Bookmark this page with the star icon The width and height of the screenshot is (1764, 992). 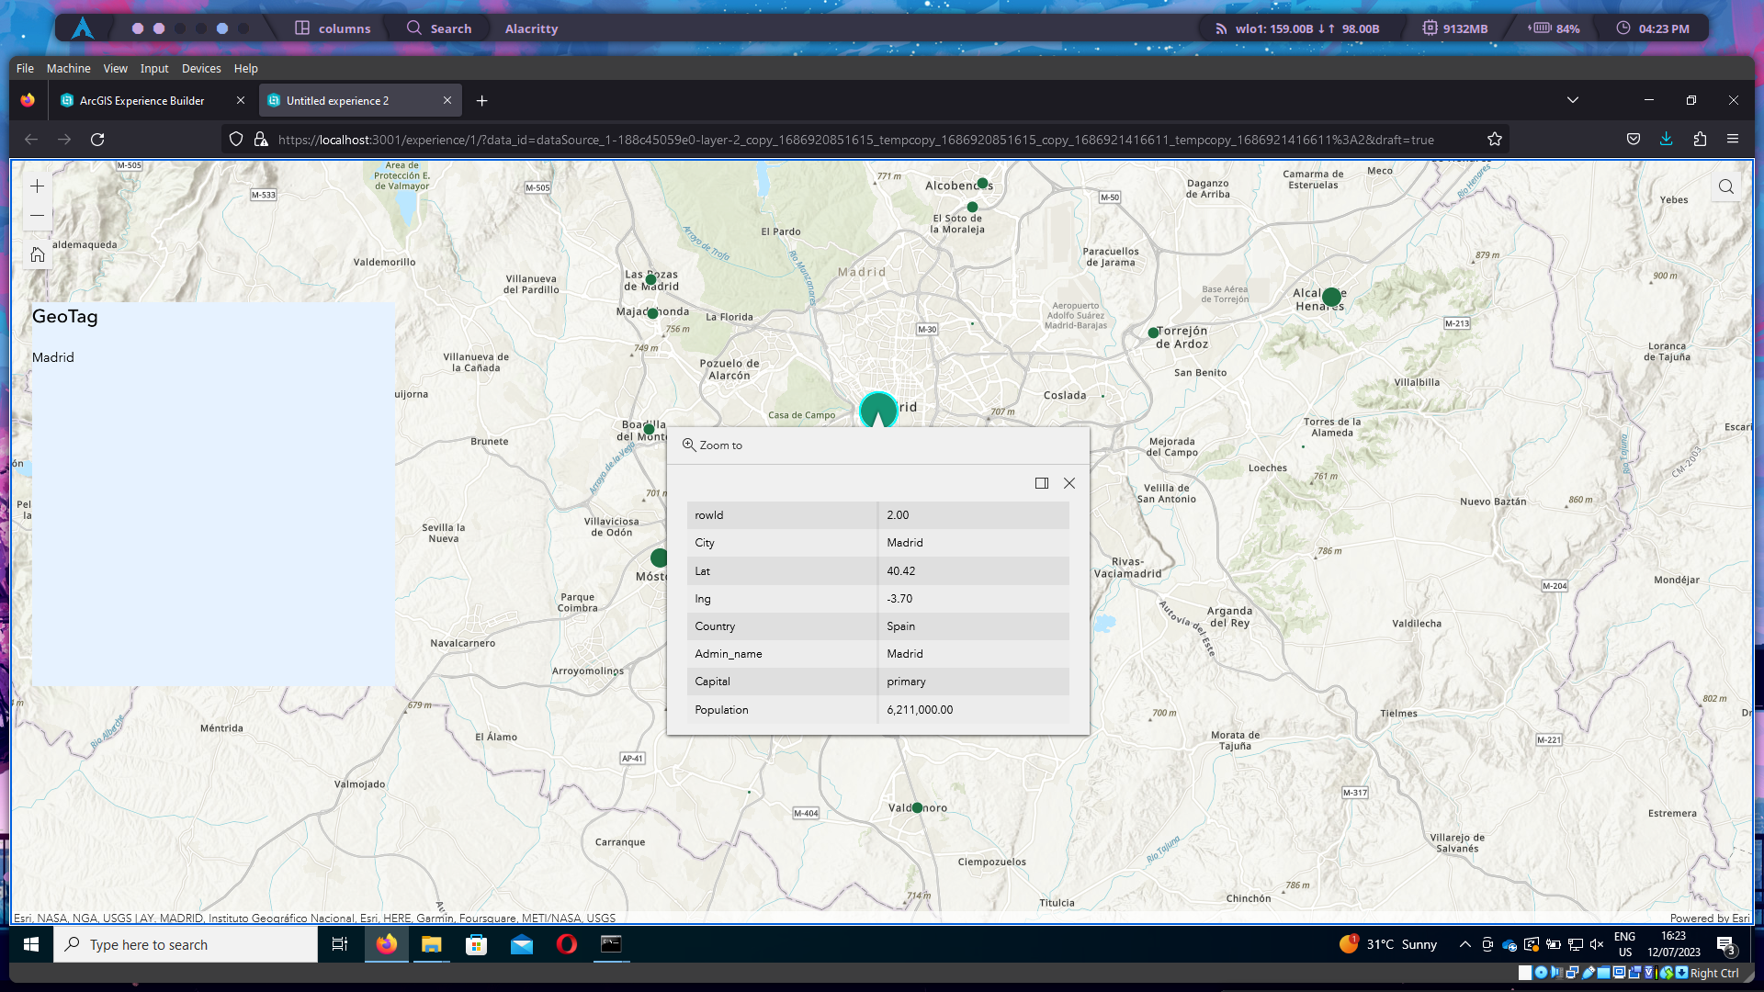pos(1495,140)
